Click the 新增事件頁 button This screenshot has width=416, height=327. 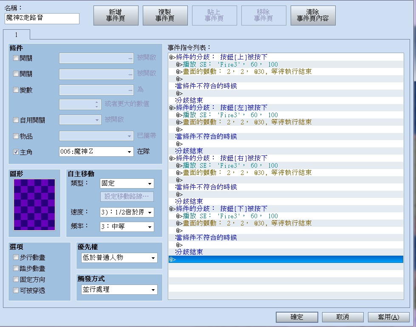116,15
